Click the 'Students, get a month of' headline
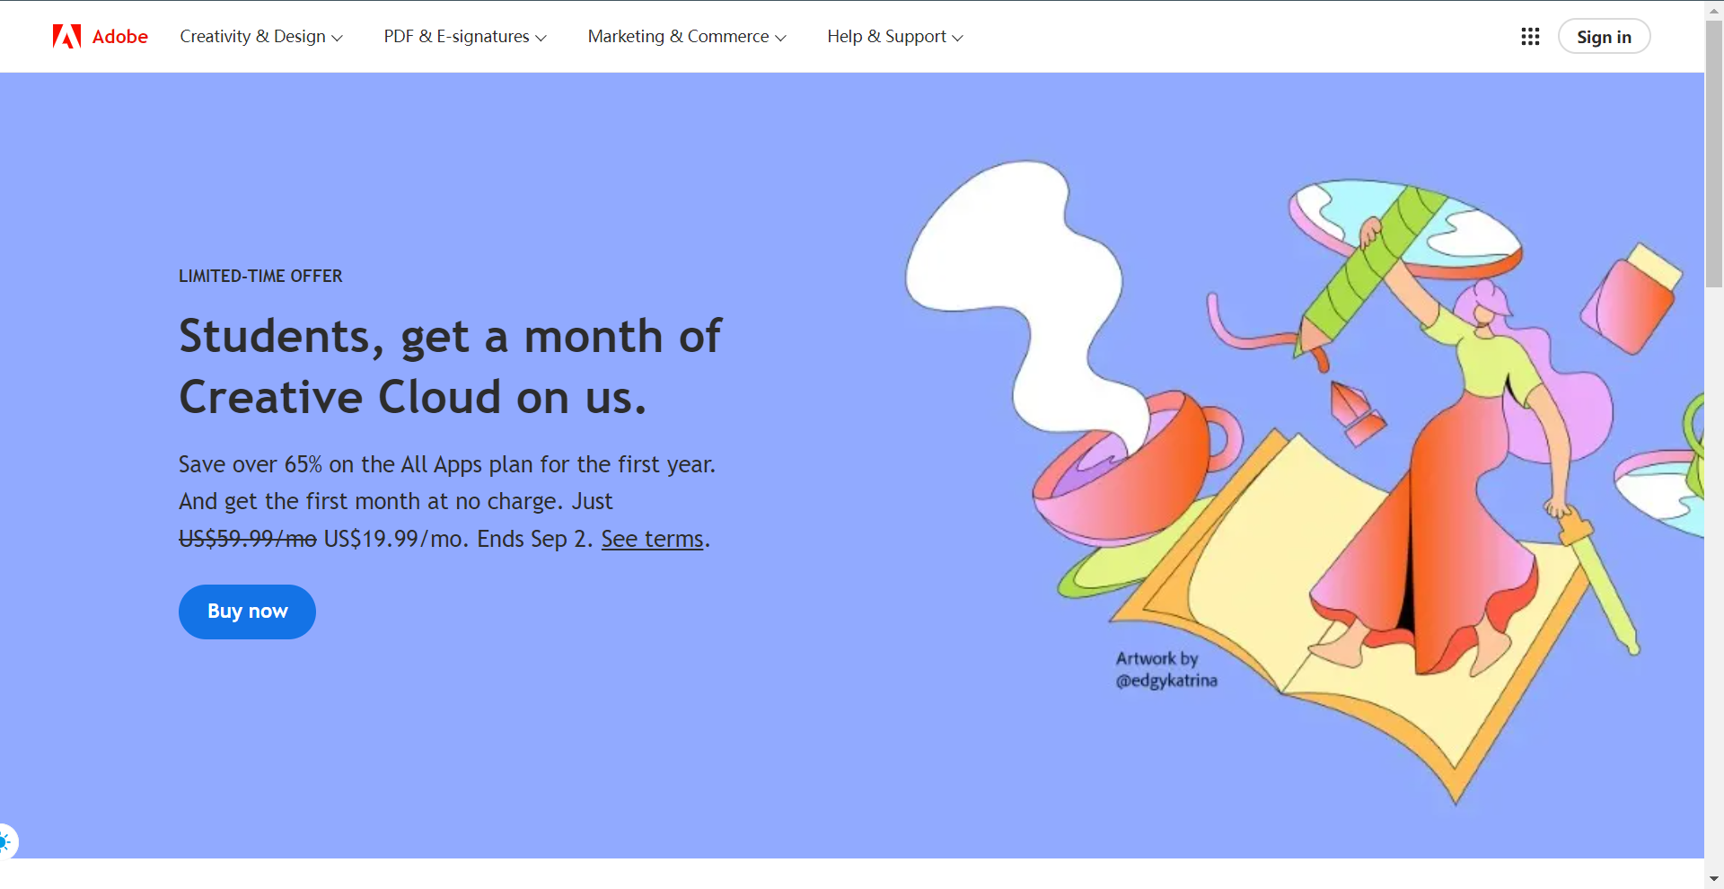The height and width of the screenshot is (889, 1724). click(x=450, y=337)
